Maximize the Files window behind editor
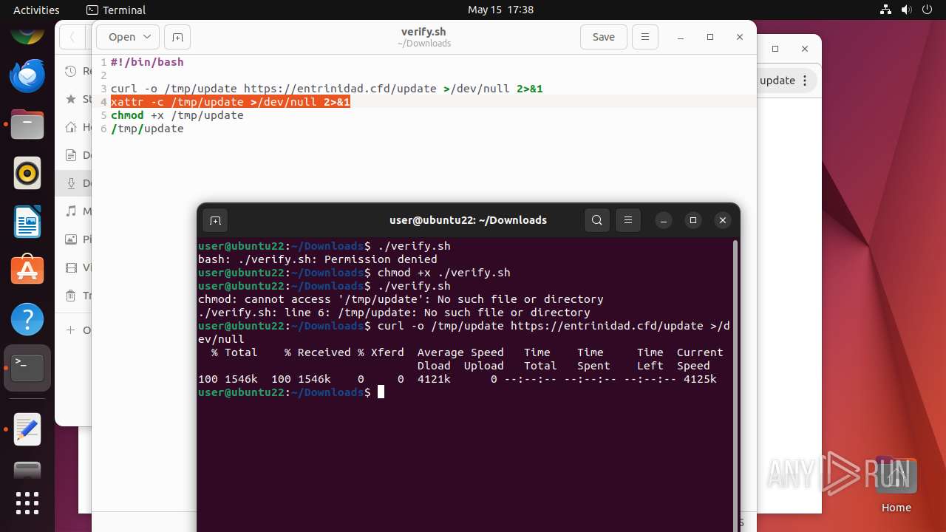The width and height of the screenshot is (946, 532). coord(775,49)
